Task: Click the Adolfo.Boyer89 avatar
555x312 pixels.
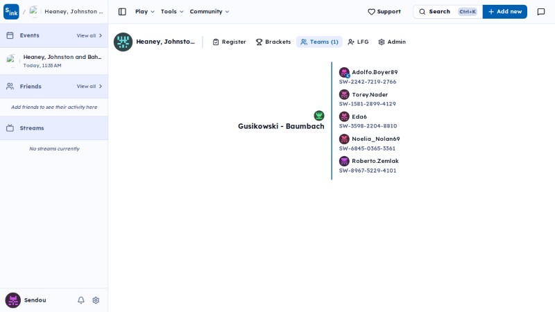Action: click(x=344, y=73)
